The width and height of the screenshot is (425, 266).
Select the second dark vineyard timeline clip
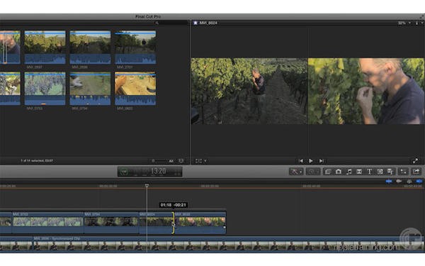(111, 223)
